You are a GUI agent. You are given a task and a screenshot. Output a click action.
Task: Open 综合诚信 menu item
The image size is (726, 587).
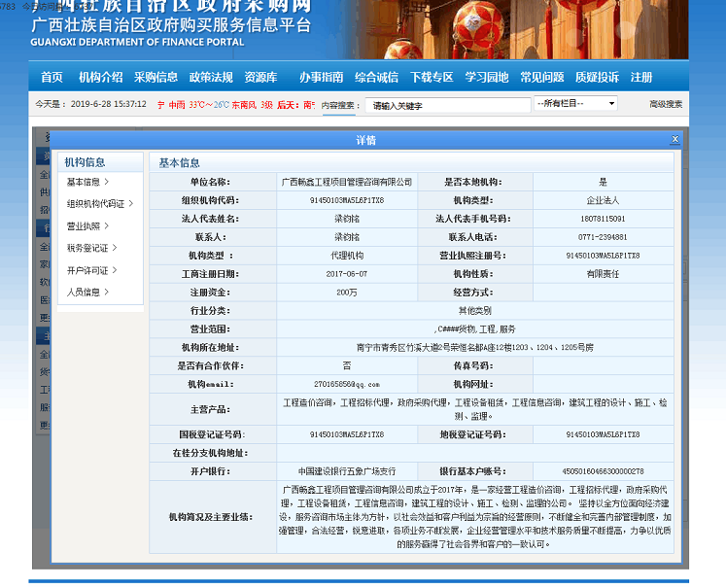[376, 78]
